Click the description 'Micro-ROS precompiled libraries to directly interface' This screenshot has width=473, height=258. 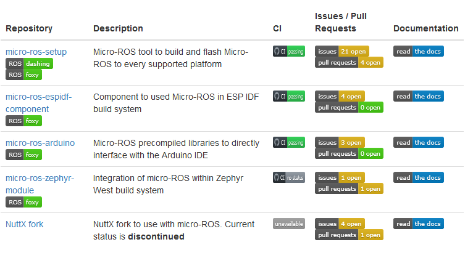(176, 149)
